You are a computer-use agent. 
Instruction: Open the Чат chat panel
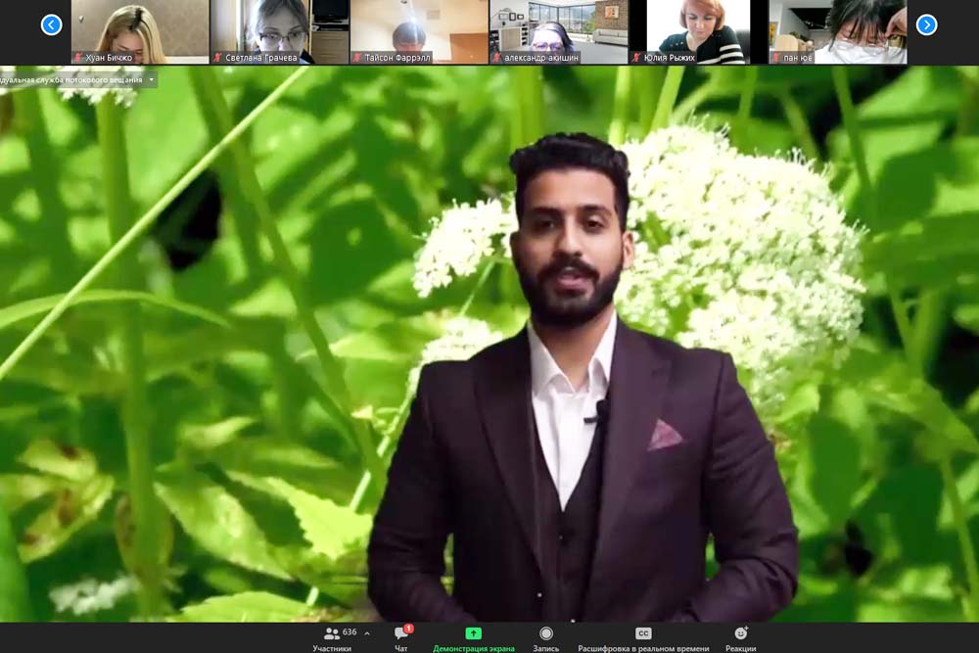click(401, 636)
